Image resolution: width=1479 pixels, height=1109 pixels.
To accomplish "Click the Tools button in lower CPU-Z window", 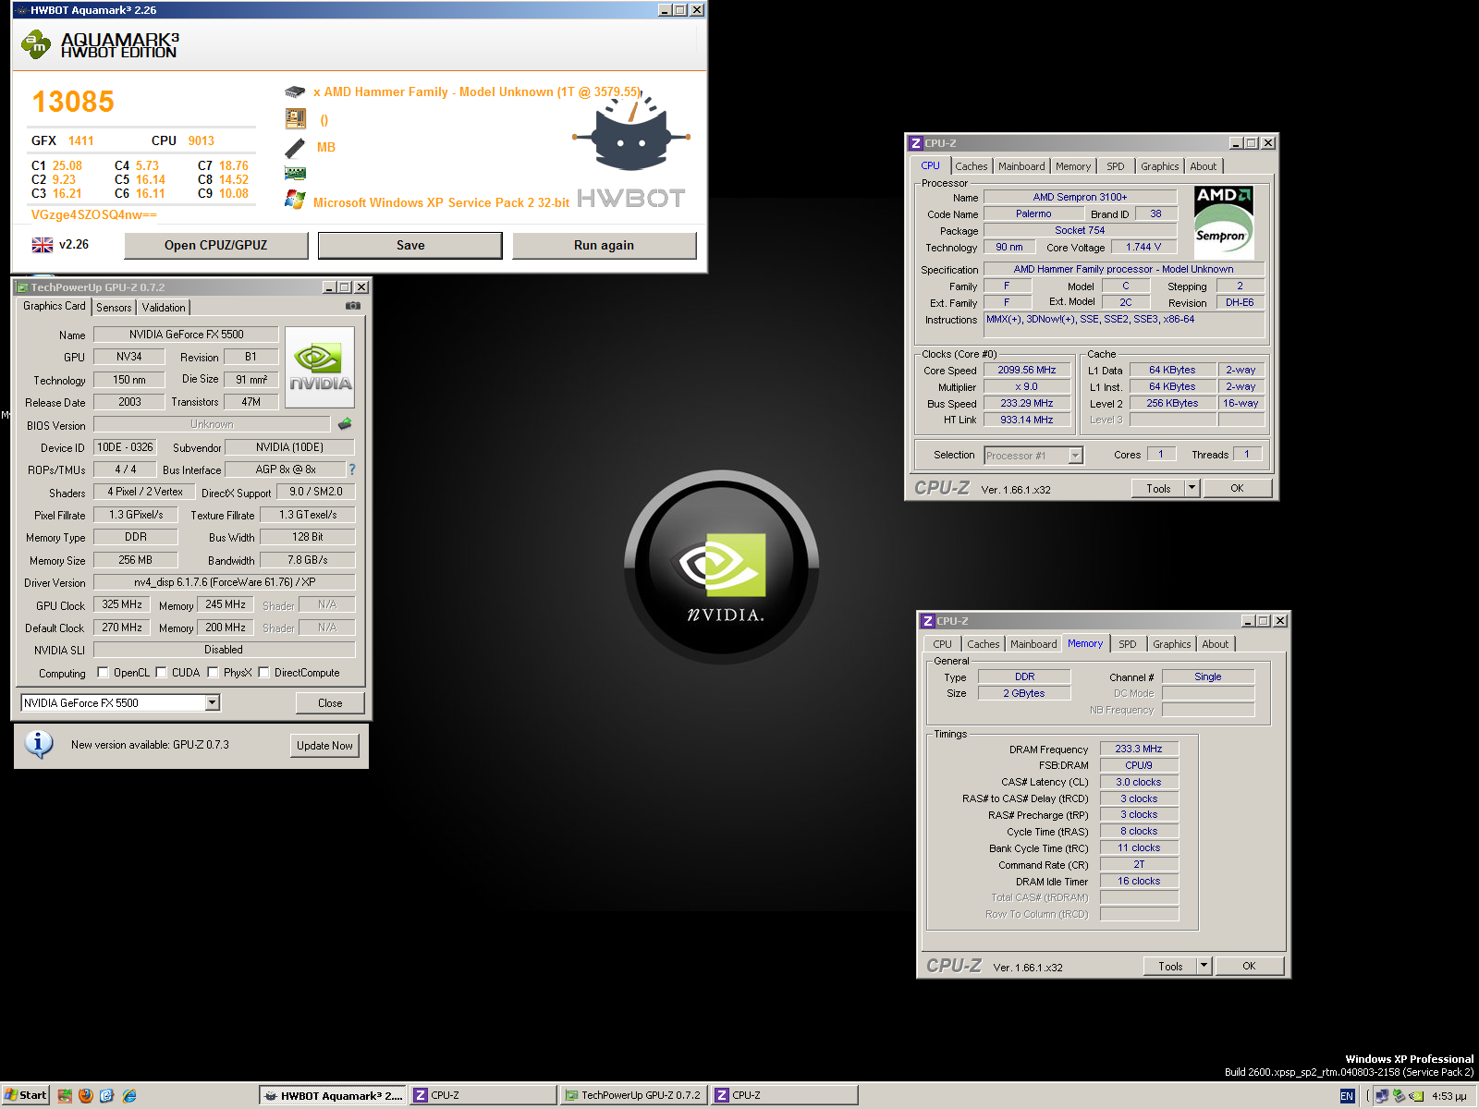I will tap(1170, 966).
